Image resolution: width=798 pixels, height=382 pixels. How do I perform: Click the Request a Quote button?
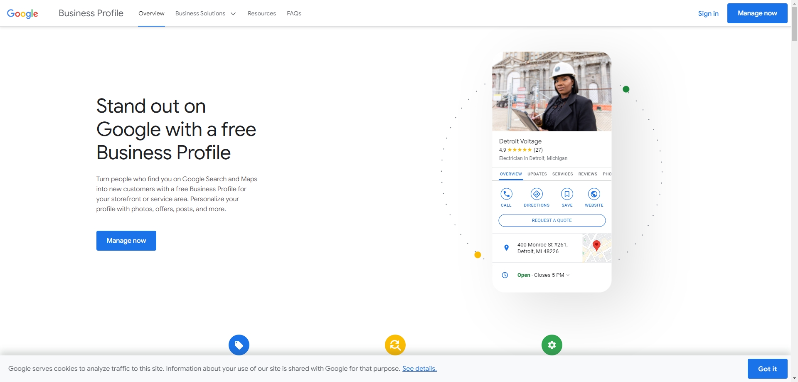point(552,220)
